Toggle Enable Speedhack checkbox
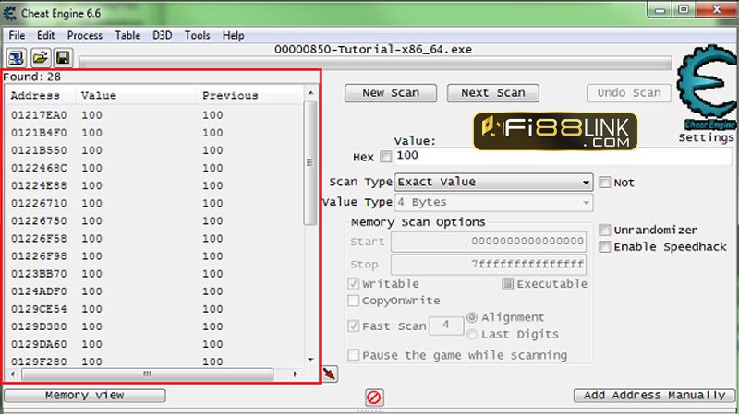The image size is (739, 415). [604, 246]
